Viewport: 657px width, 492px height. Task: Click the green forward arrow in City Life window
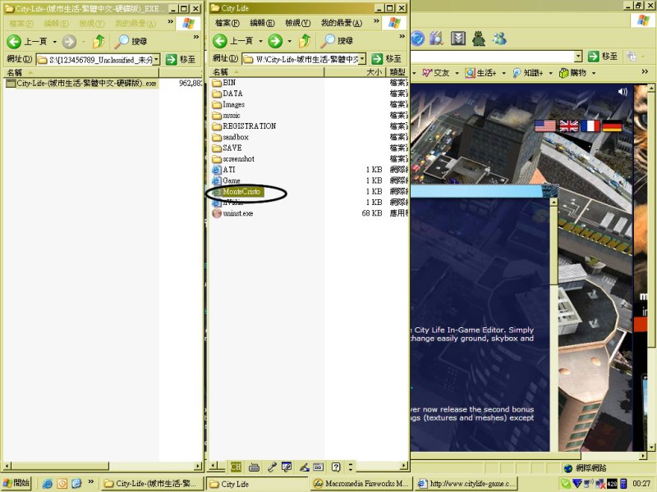[x=275, y=41]
